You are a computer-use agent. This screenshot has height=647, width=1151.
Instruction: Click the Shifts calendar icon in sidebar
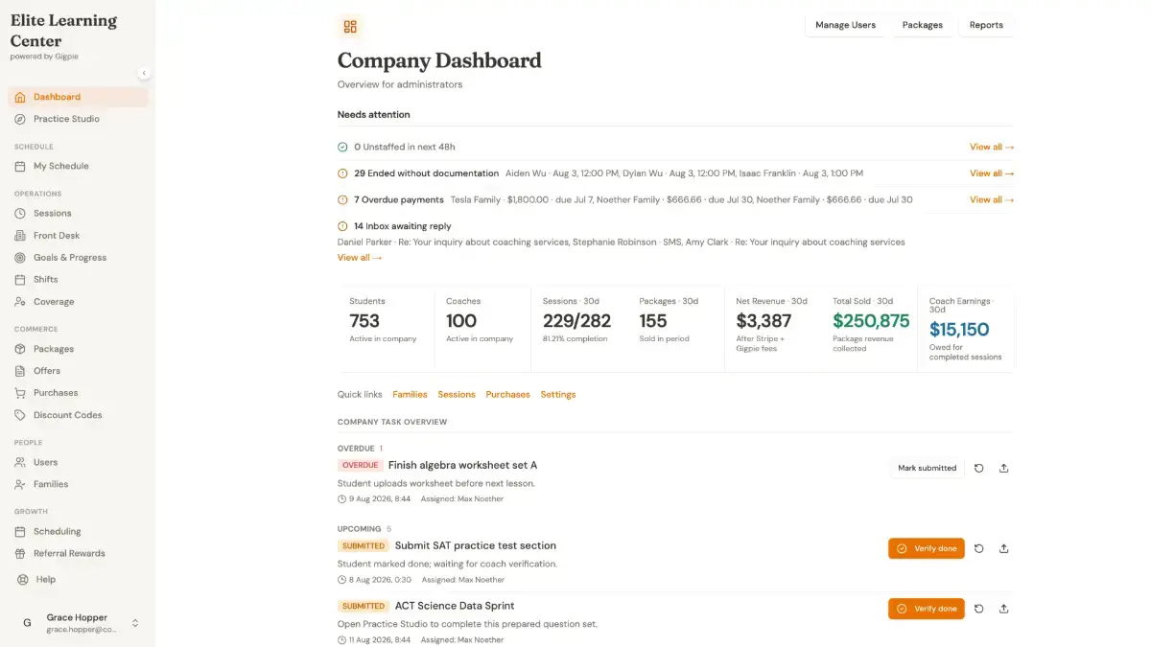[x=20, y=279]
